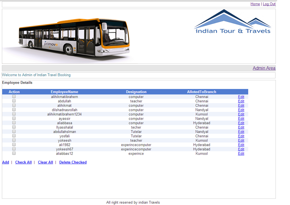290x205 pixels.
Task: Click the Indian Tour & Travels logo
Action: coord(233,22)
